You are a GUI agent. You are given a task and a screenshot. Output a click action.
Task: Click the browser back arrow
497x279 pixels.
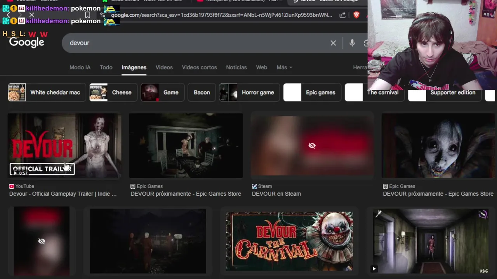point(9,15)
